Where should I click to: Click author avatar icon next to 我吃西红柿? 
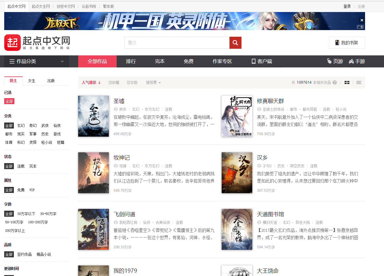click(x=116, y=222)
